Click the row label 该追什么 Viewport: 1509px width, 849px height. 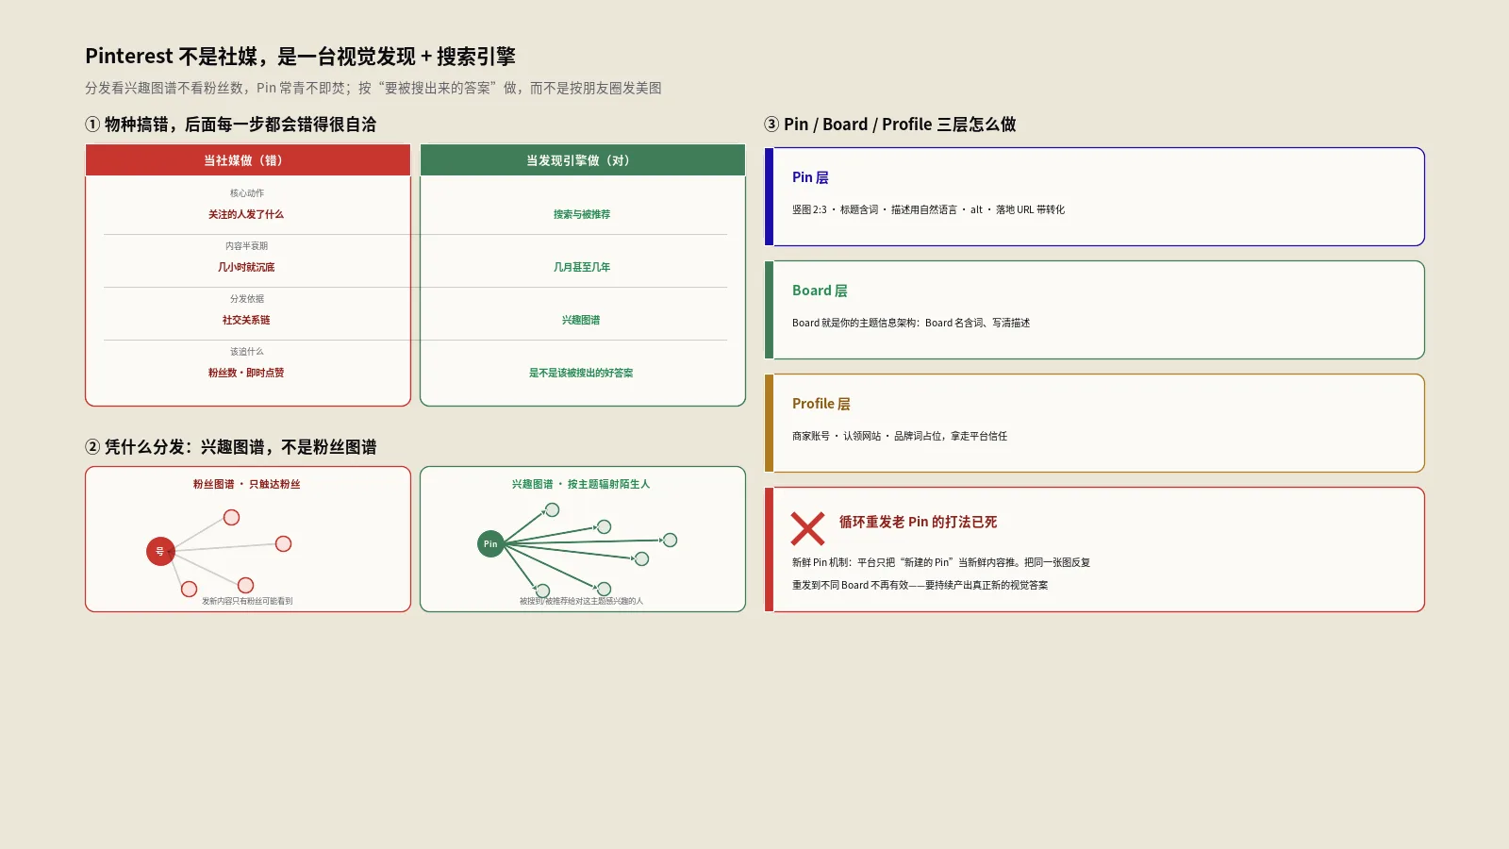(x=247, y=351)
